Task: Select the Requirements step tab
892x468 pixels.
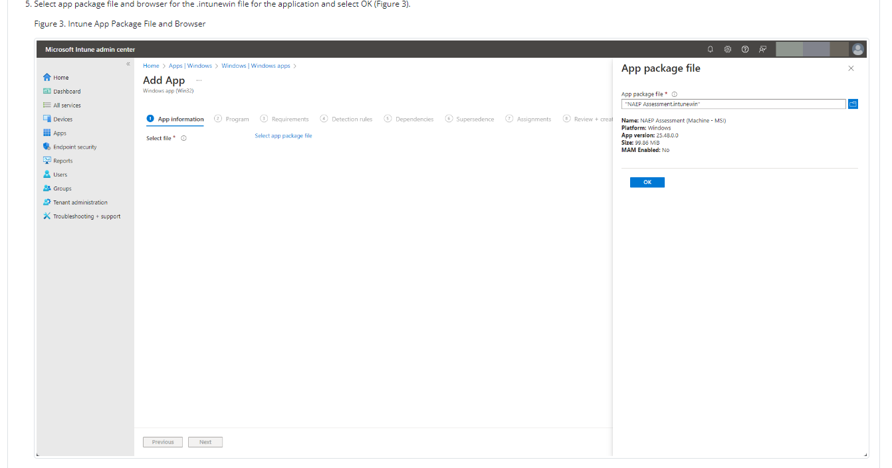Action: click(284, 119)
